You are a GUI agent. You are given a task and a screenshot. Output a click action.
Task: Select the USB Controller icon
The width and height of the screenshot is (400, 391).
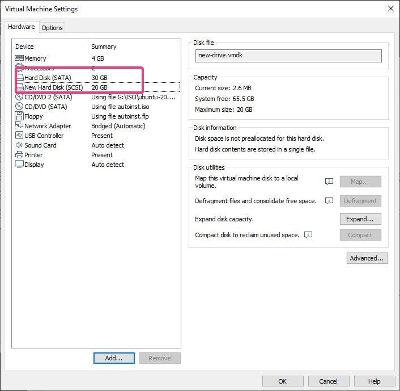[x=19, y=136]
